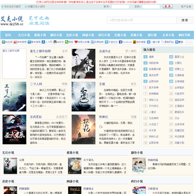Open the 排行榜 nav tab

coord(152,35)
